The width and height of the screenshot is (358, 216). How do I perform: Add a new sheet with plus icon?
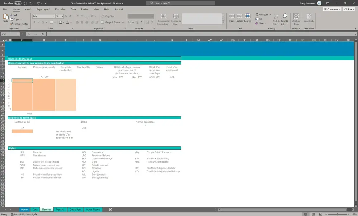[x=111, y=210]
